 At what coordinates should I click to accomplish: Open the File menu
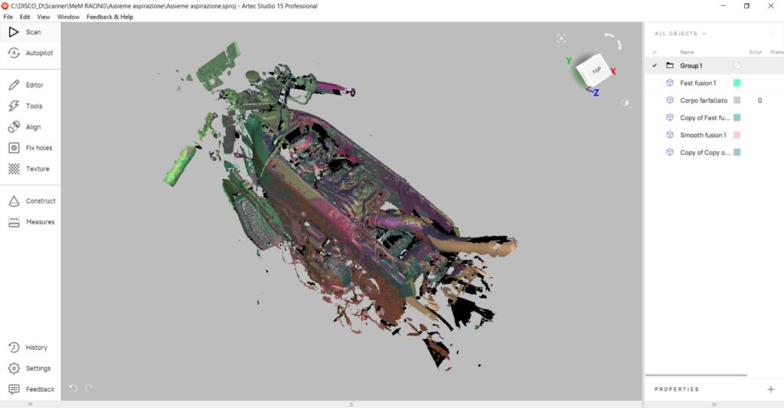click(x=8, y=17)
